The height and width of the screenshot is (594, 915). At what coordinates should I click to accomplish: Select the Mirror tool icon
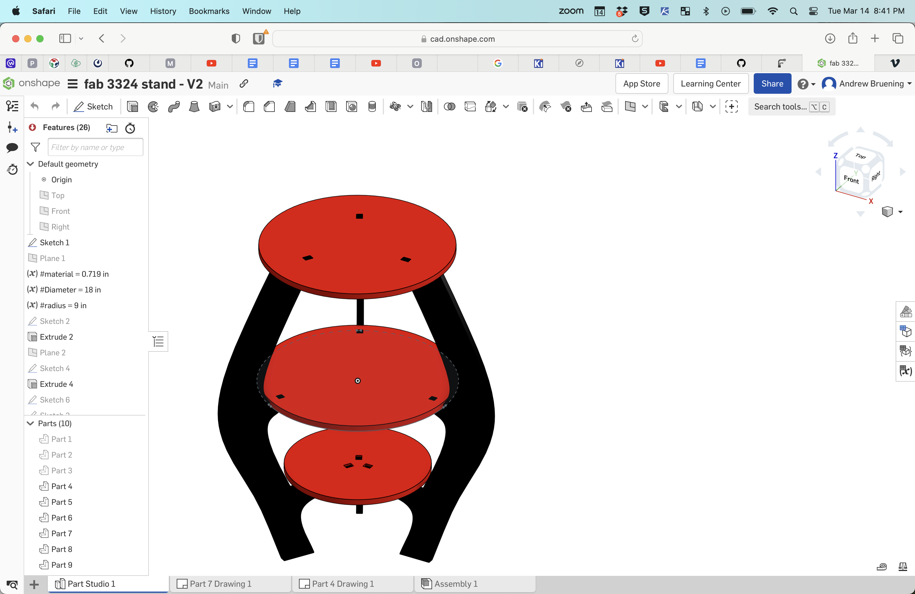pyautogui.click(x=426, y=106)
